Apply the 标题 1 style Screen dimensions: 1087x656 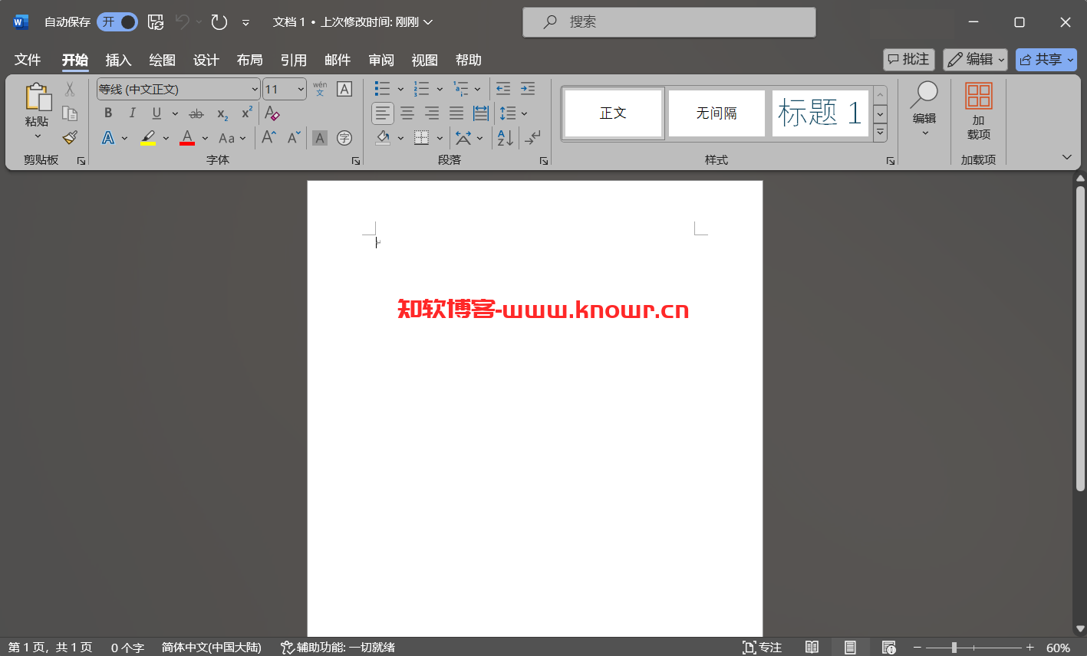click(820, 113)
